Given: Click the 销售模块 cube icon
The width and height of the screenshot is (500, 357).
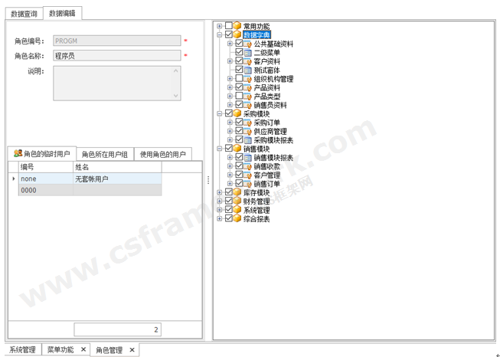Looking at the screenshot, I should coord(237,149).
